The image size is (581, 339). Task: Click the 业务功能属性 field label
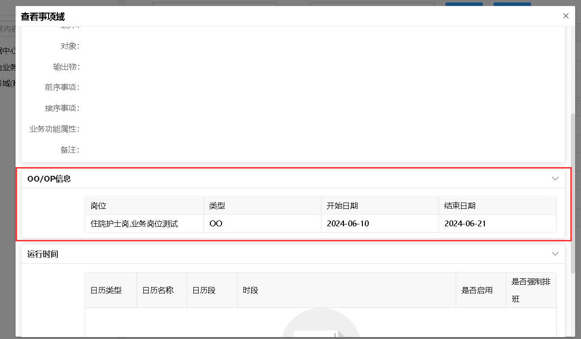[54, 129]
